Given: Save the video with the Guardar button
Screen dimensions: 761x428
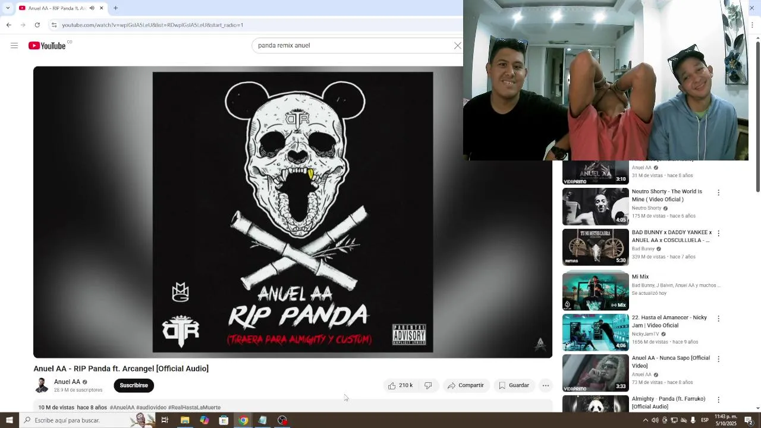Looking at the screenshot, I should 514,386.
